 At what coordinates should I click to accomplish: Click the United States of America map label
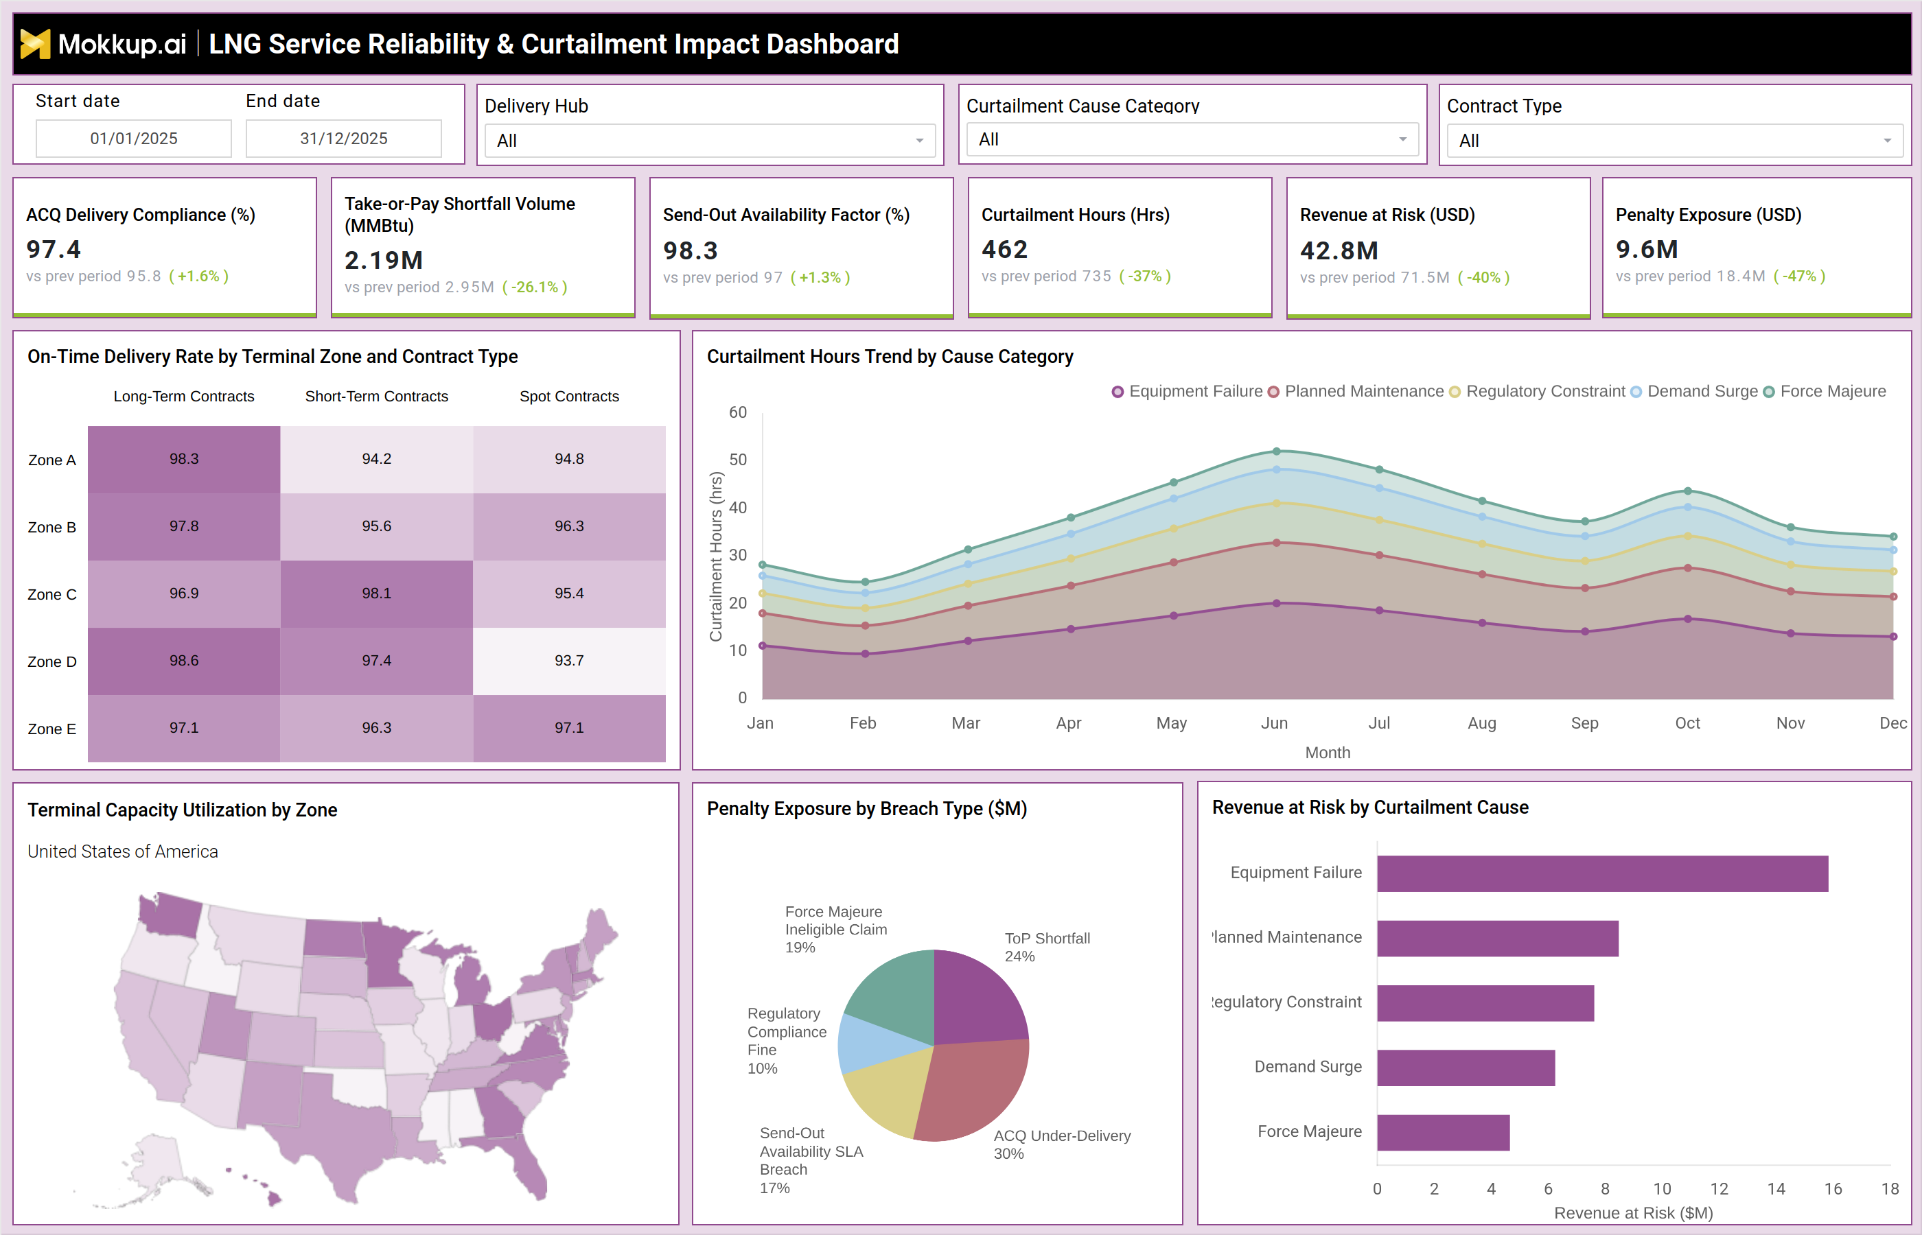pyautogui.click(x=123, y=851)
